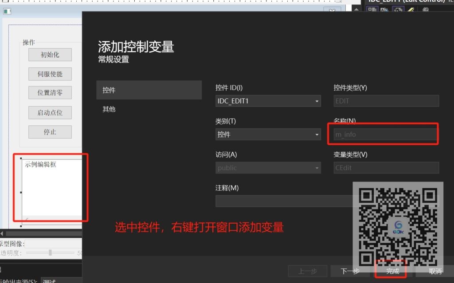
Task: Click the 注释(M) label
Action: (227, 188)
